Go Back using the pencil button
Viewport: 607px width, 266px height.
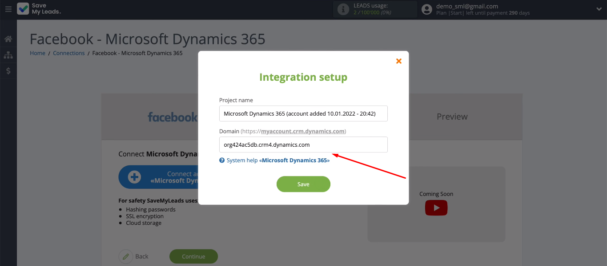tap(126, 256)
